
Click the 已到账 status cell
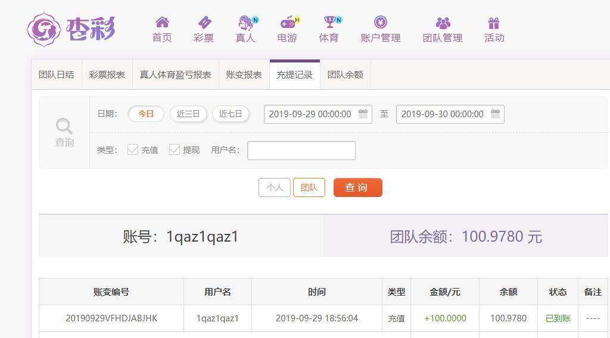click(558, 318)
